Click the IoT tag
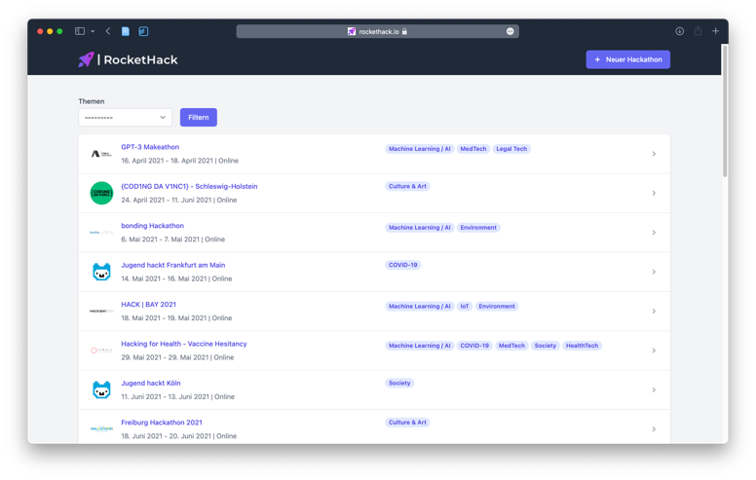The height and width of the screenshot is (480, 756). pos(465,307)
